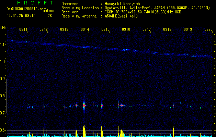The width and height of the screenshot is (216, 137).
Task: Click the Receiver label
Action: (x=70, y=12)
